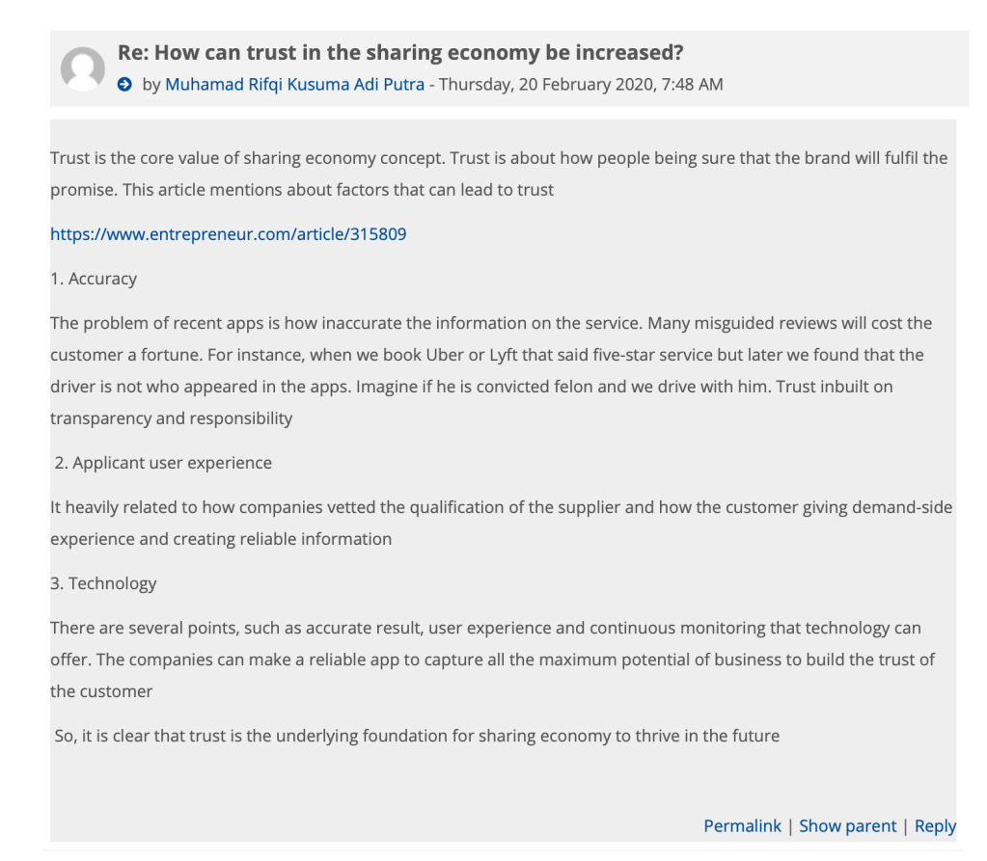The width and height of the screenshot is (987, 861).
Task: Click the word 'Lyft' in the text
Action: pyautogui.click(x=507, y=355)
